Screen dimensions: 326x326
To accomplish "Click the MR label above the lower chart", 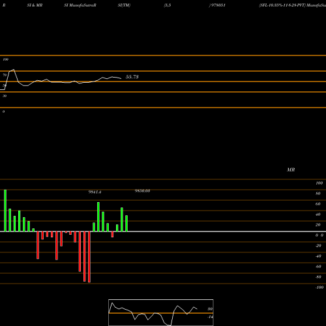I will (291, 170).
